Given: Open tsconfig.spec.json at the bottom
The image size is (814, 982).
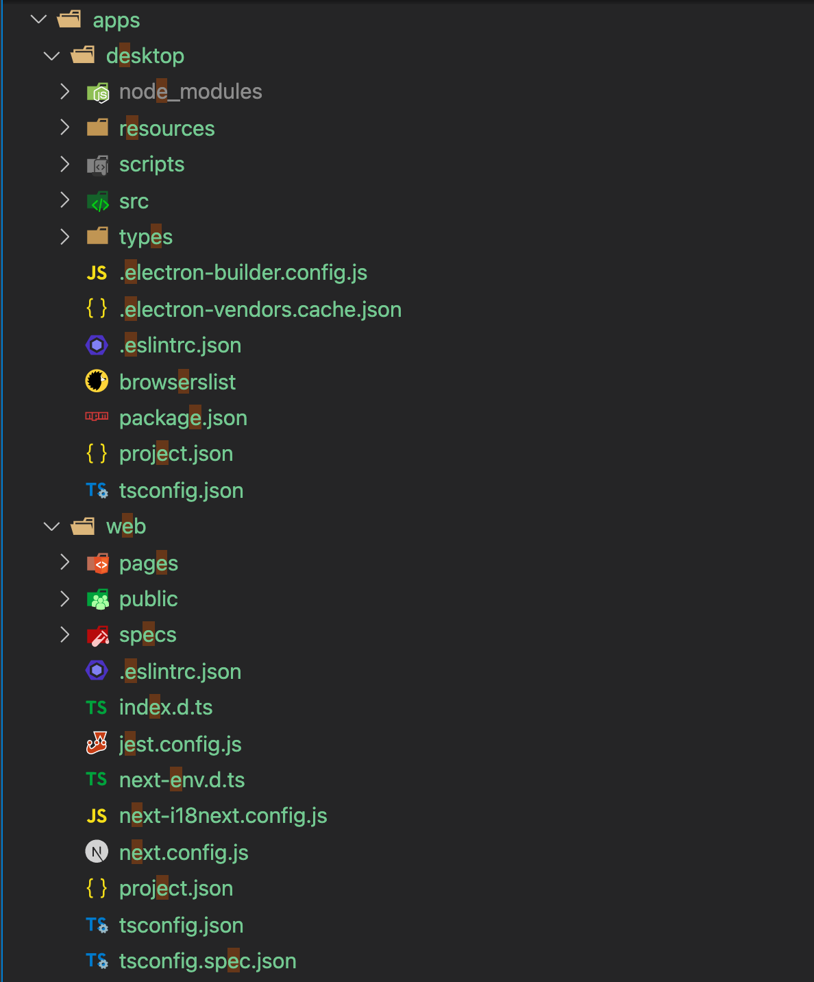Looking at the screenshot, I should pos(208,960).
